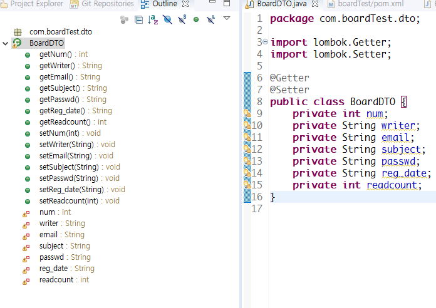The image size is (436, 308).
Task: Click the warning marker on line 15
Action: tap(247, 185)
